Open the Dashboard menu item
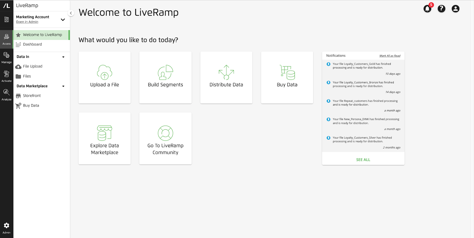This screenshot has height=238, width=474. pos(41,44)
